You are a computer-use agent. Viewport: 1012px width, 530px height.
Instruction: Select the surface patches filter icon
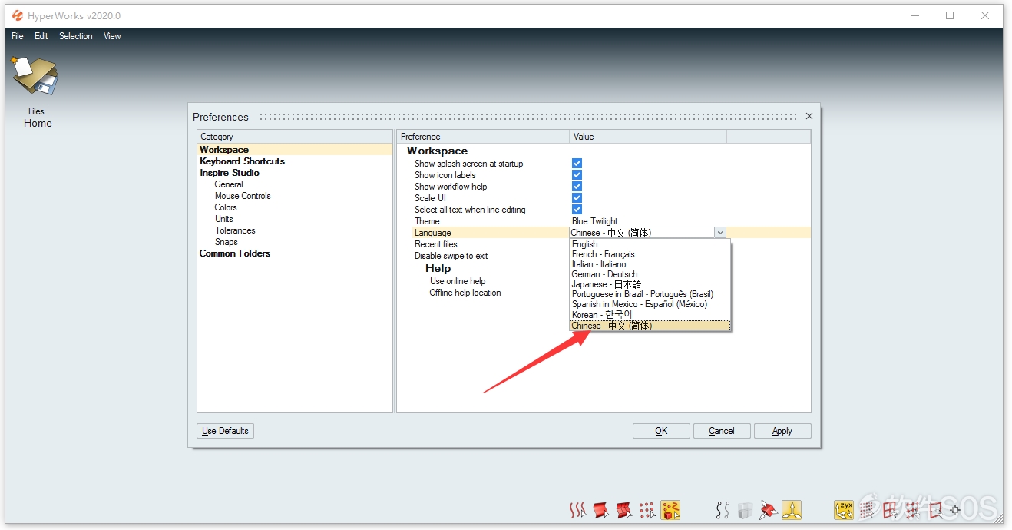pos(624,510)
